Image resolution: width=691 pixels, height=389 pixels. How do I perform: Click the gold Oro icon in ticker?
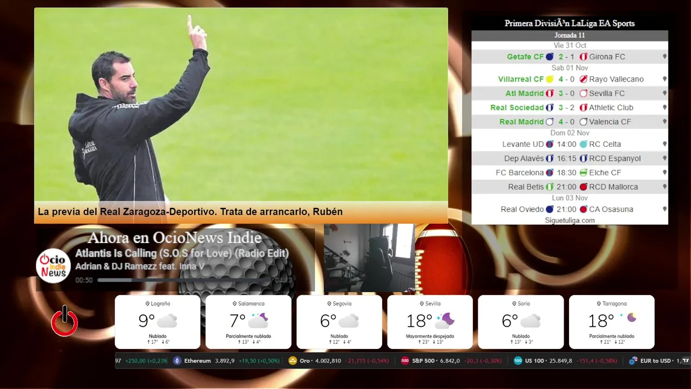tap(293, 361)
